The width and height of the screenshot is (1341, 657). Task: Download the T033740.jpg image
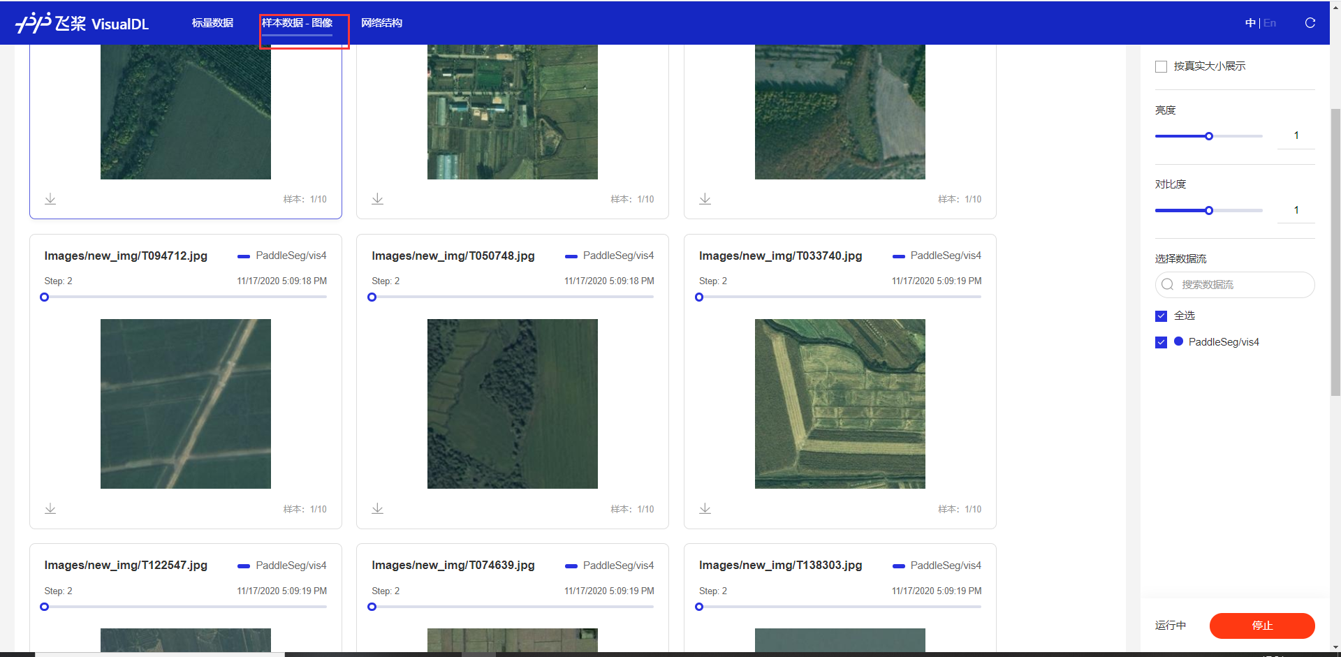(705, 508)
